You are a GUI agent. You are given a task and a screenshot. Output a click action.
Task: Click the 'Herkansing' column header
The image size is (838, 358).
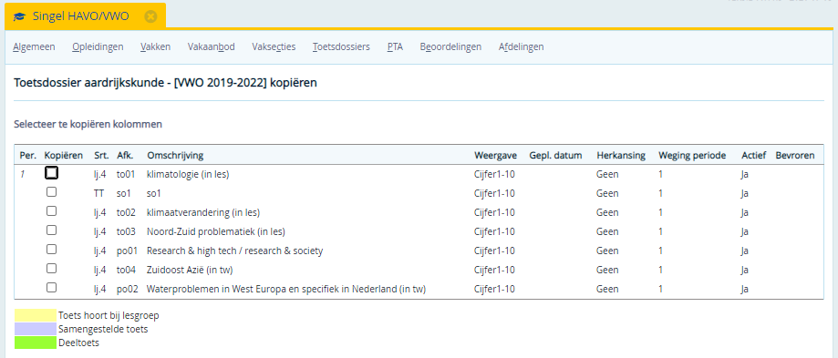click(x=621, y=155)
